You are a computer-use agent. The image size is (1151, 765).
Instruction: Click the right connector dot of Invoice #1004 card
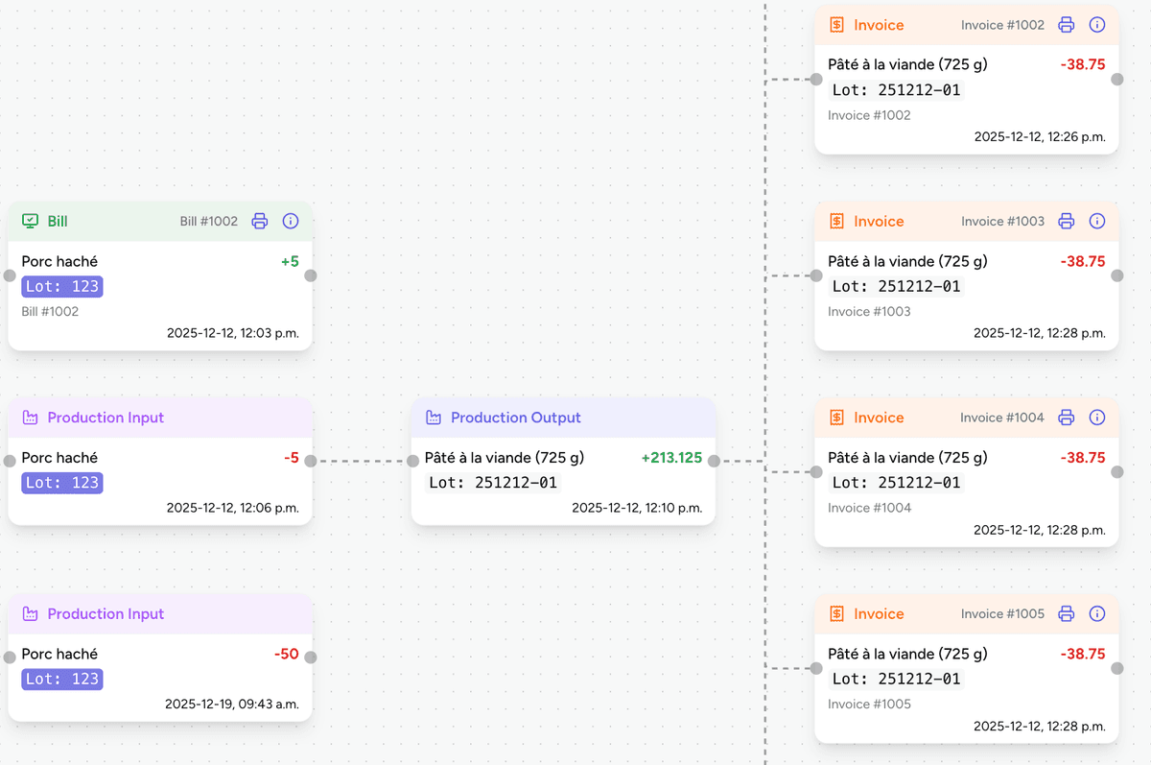1117,471
